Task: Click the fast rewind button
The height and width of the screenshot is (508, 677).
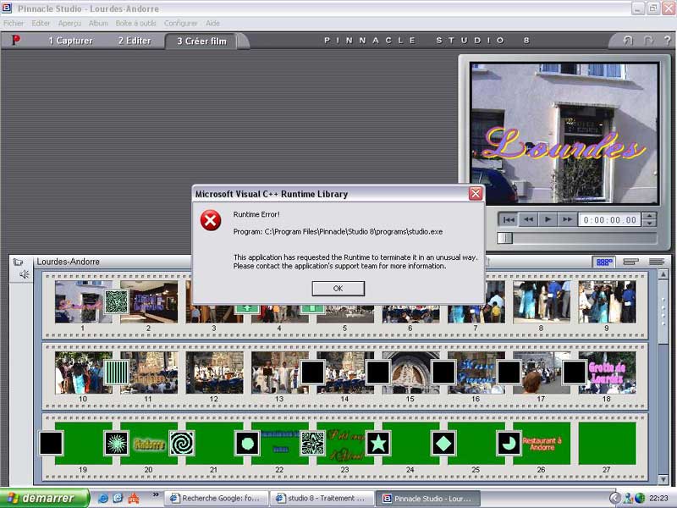Action: (x=528, y=219)
